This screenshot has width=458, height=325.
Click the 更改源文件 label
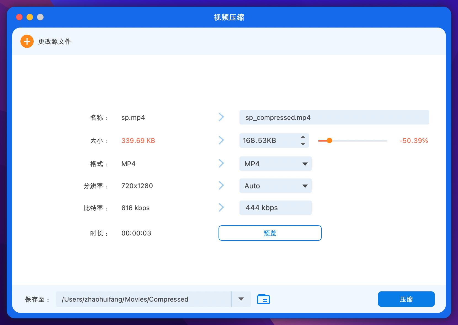pos(54,41)
